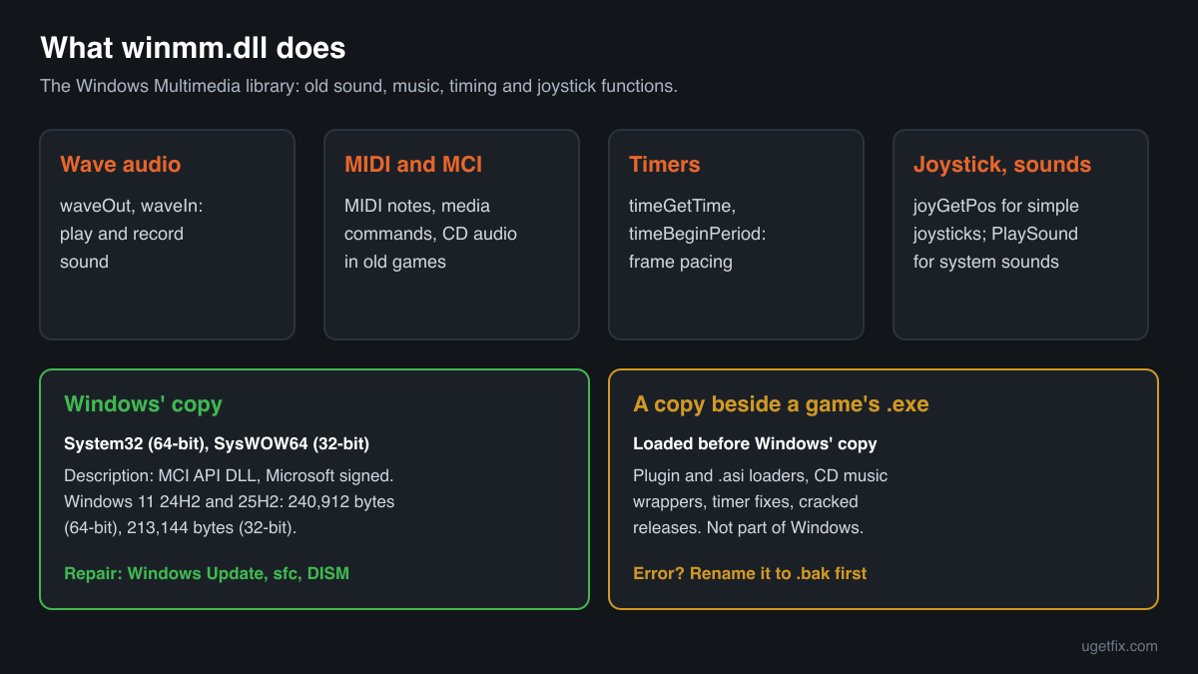Viewport: 1198px width, 674px height.
Task: Click the 'waveOut, waveIn: play and record sound' text
Action: (x=132, y=234)
